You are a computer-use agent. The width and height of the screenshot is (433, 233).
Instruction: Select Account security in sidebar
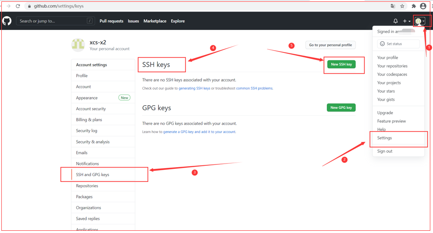pyautogui.click(x=103, y=109)
